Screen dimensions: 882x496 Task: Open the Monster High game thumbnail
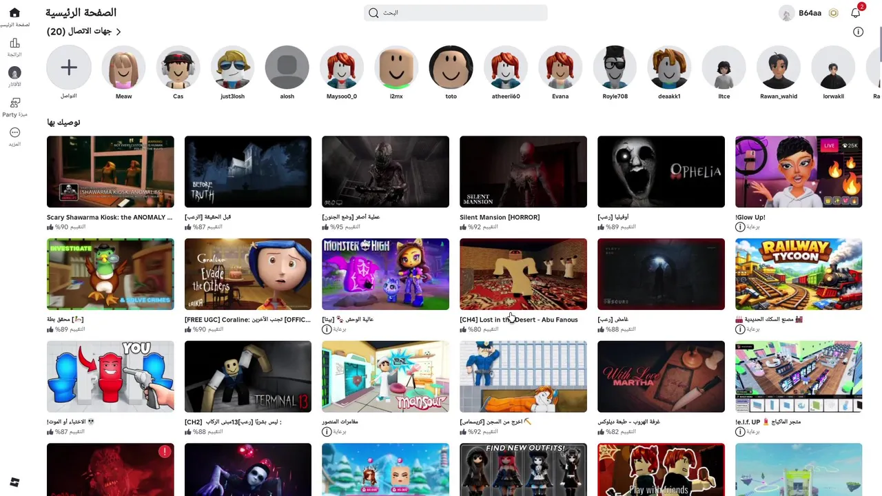point(385,274)
